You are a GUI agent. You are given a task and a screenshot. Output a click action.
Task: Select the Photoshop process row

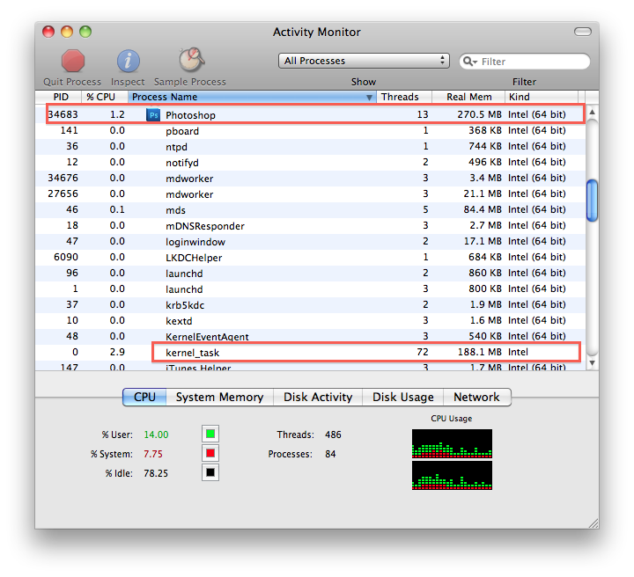(310, 114)
